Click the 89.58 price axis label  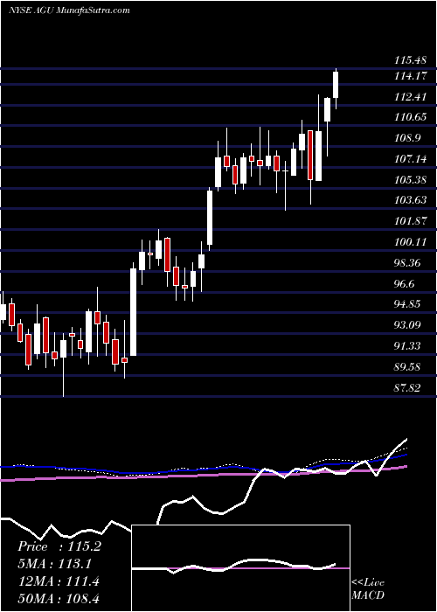(407, 367)
